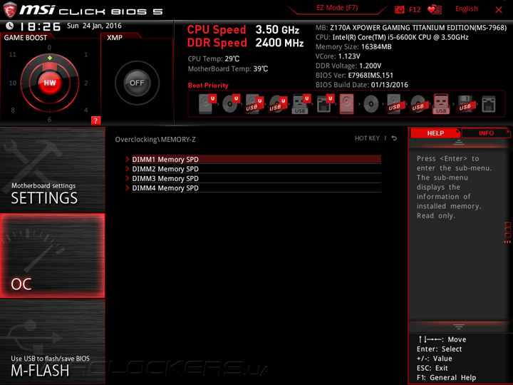This screenshot has width=513, height=385.
Task: Select the highlighted legacy USB key boot icon
Action: click(x=441, y=104)
